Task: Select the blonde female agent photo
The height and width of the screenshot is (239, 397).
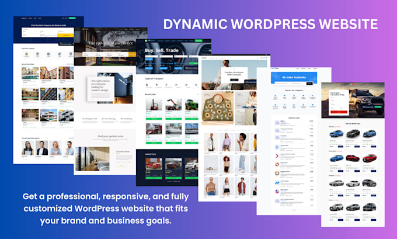Action: (55, 148)
